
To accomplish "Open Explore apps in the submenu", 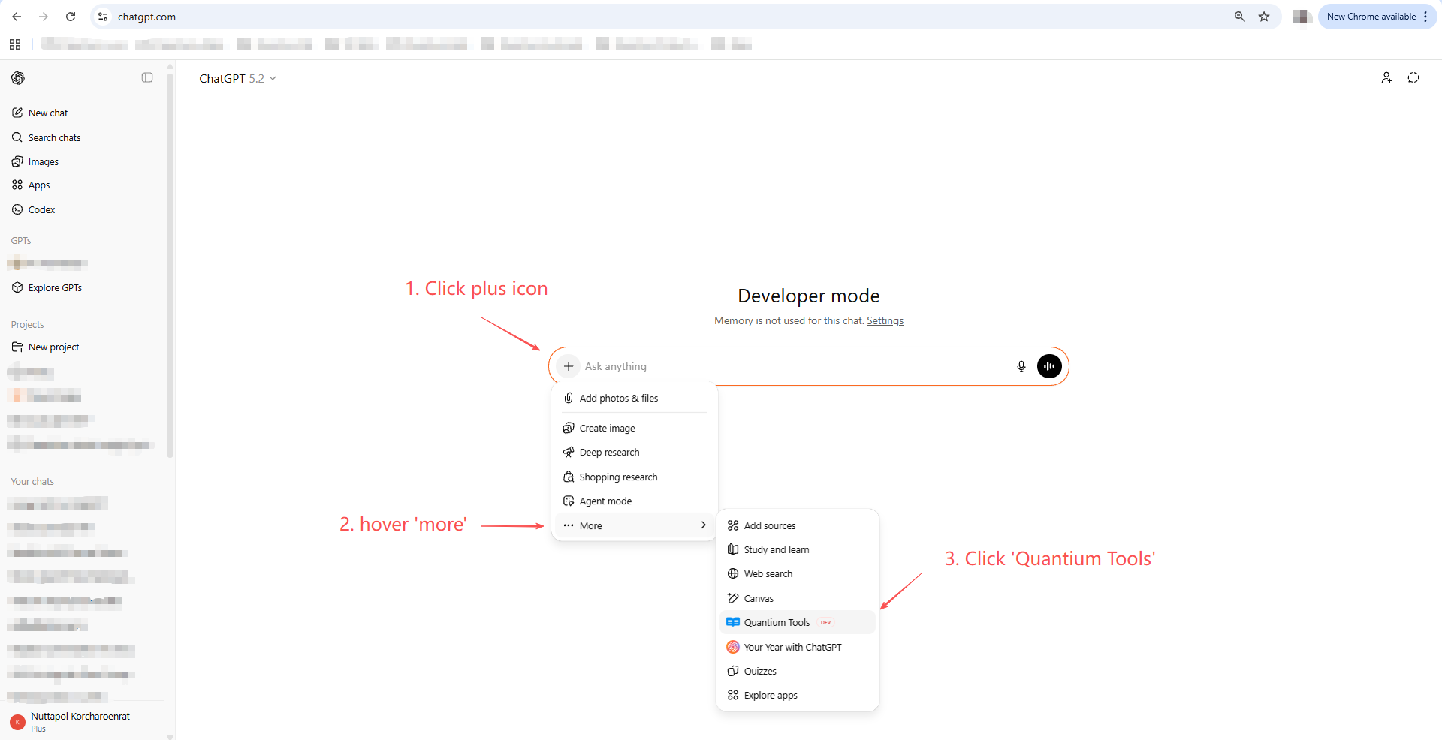I will [798, 695].
